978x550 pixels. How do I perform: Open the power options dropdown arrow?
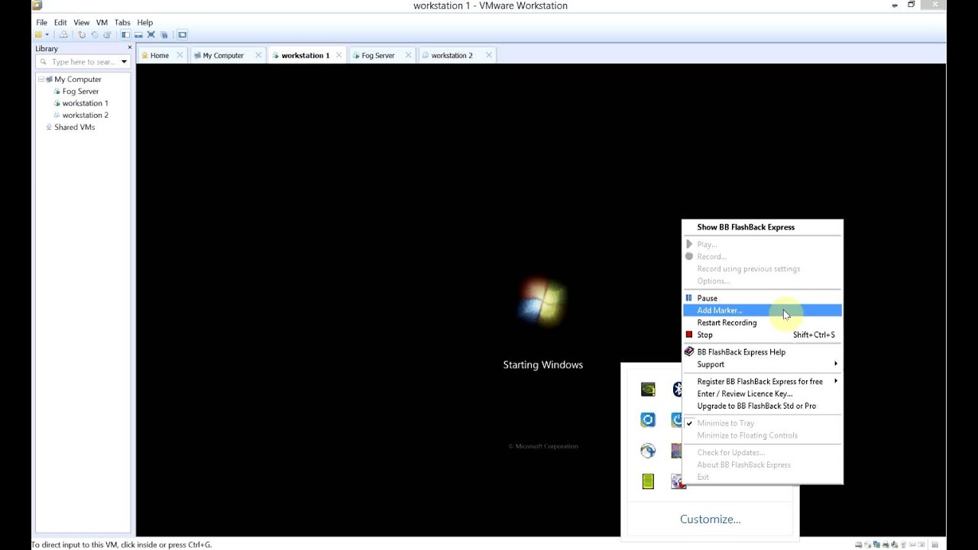pyautogui.click(x=47, y=34)
